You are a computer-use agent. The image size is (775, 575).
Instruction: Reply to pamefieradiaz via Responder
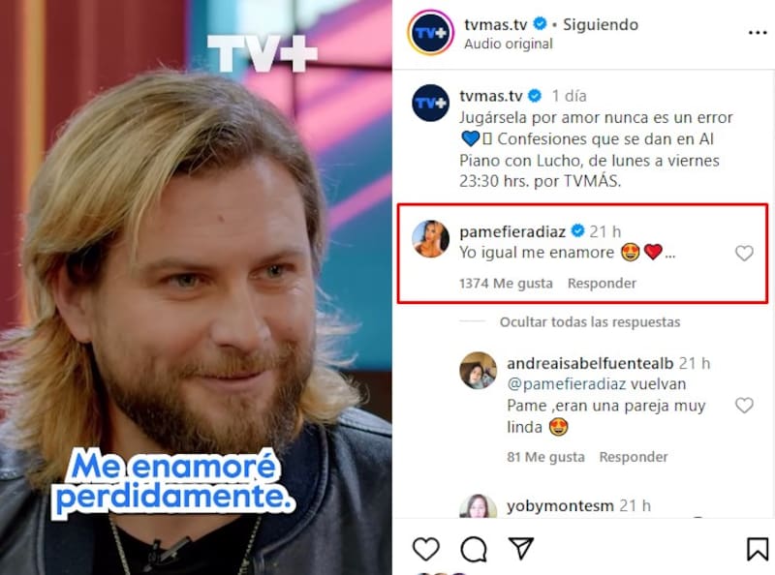pyautogui.click(x=602, y=283)
